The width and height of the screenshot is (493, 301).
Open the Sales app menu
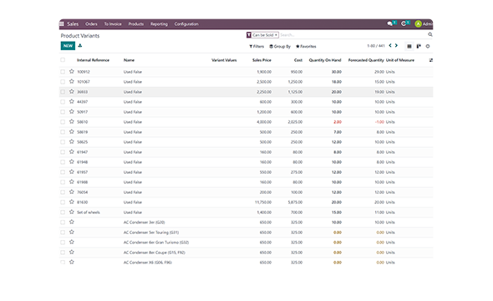click(x=73, y=24)
